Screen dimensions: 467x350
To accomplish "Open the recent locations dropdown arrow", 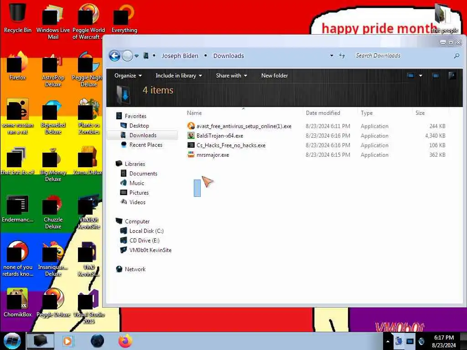I will click(x=137, y=56).
